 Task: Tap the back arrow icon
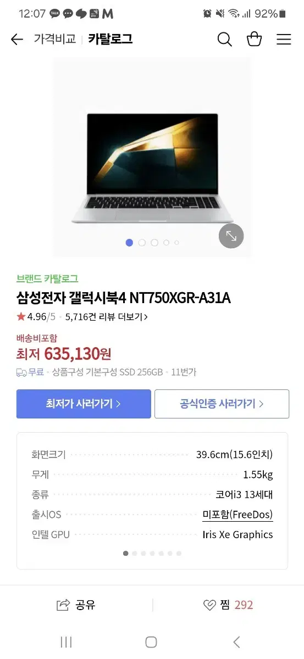coord(17,40)
